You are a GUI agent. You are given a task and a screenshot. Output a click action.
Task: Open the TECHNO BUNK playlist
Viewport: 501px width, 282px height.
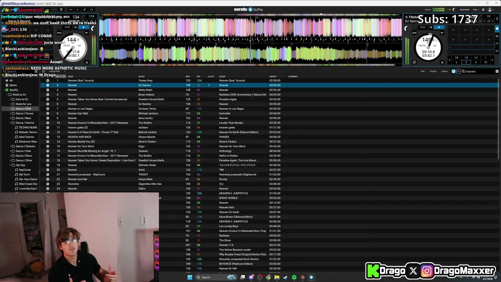[x=28, y=127]
